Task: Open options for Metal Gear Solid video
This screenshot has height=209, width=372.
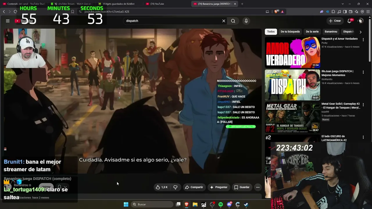Action: [363, 105]
